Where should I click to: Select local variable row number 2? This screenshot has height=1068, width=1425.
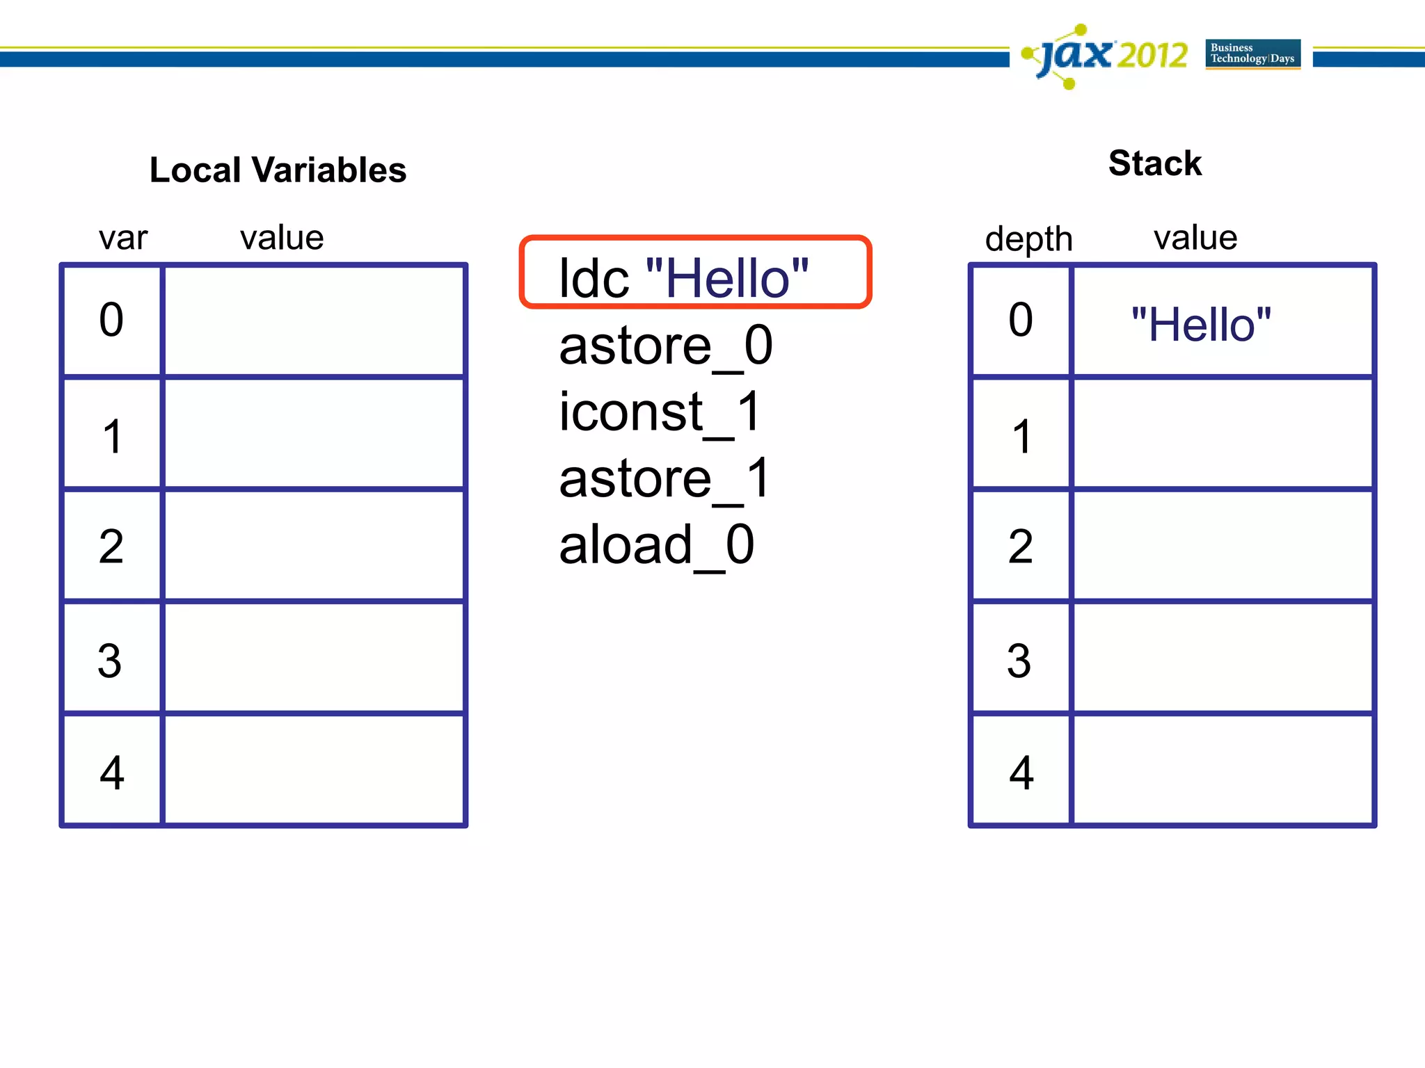click(x=111, y=546)
